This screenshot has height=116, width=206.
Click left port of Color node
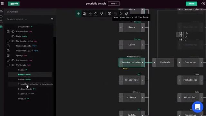121,45
